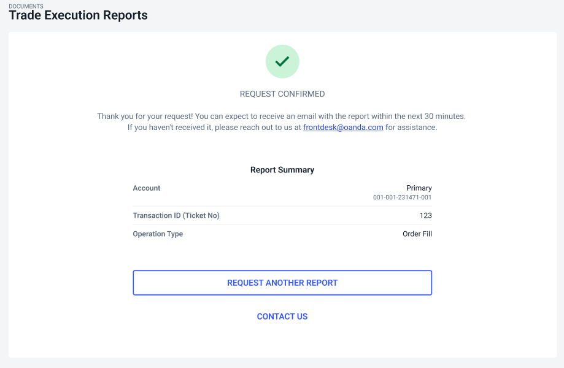Select the transaction ID value 123
The image size is (564, 368).
[x=426, y=215]
